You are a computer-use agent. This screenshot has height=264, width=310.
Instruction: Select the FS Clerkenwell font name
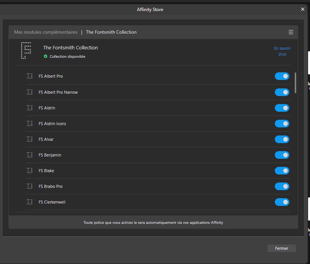coord(52,202)
